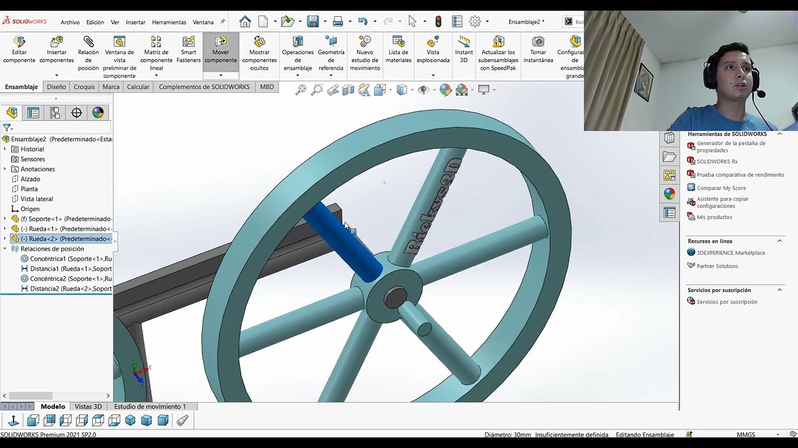
Task: Open SOLIDWORKS Rx link
Action: (x=717, y=161)
